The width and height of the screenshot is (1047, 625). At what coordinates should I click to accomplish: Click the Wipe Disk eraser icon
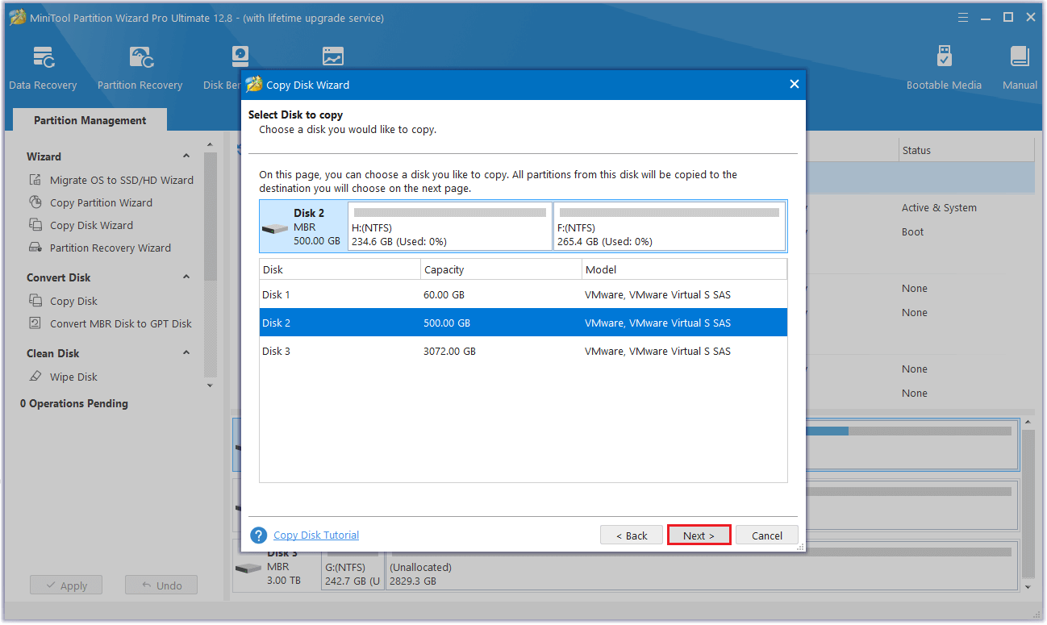click(x=35, y=377)
